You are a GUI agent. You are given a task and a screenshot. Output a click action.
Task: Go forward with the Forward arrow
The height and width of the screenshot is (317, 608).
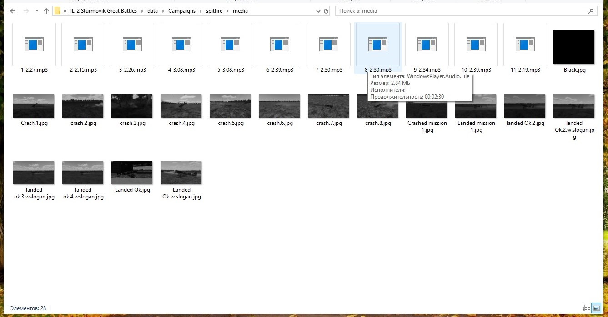point(26,11)
